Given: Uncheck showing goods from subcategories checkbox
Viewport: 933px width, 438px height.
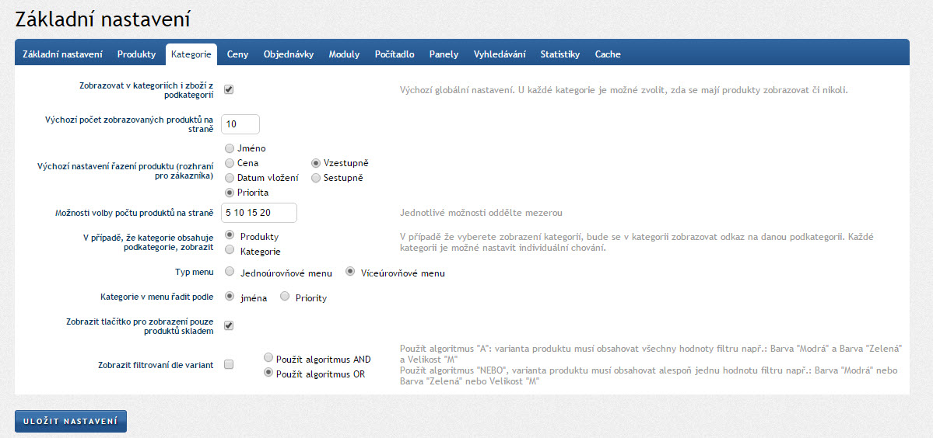Looking at the screenshot, I should (x=229, y=89).
